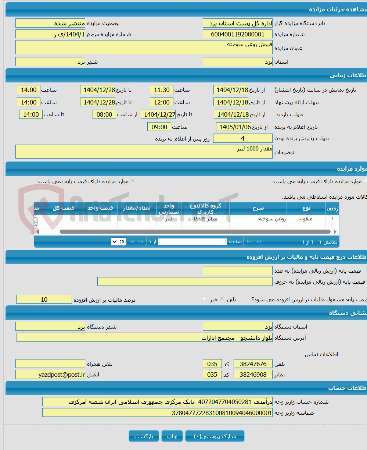Click VAT percent field showing 10
367x450 pixels.
[44, 300]
